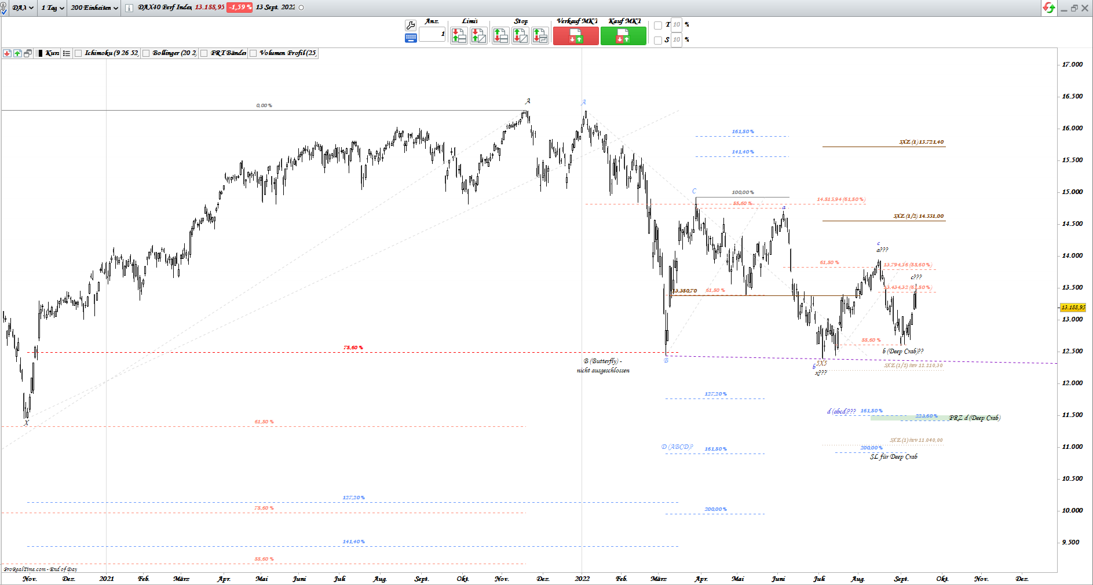The width and height of the screenshot is (1093, 585).
Task: Click the 'SL für Deep Crab' chart label
Action: click(894, 457)
